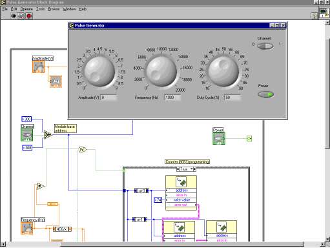Click the Module base address label

[65, 129]
